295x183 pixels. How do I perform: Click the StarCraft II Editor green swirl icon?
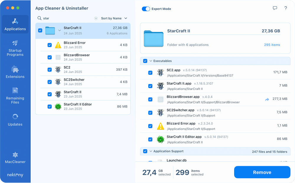tap(58, 106)
